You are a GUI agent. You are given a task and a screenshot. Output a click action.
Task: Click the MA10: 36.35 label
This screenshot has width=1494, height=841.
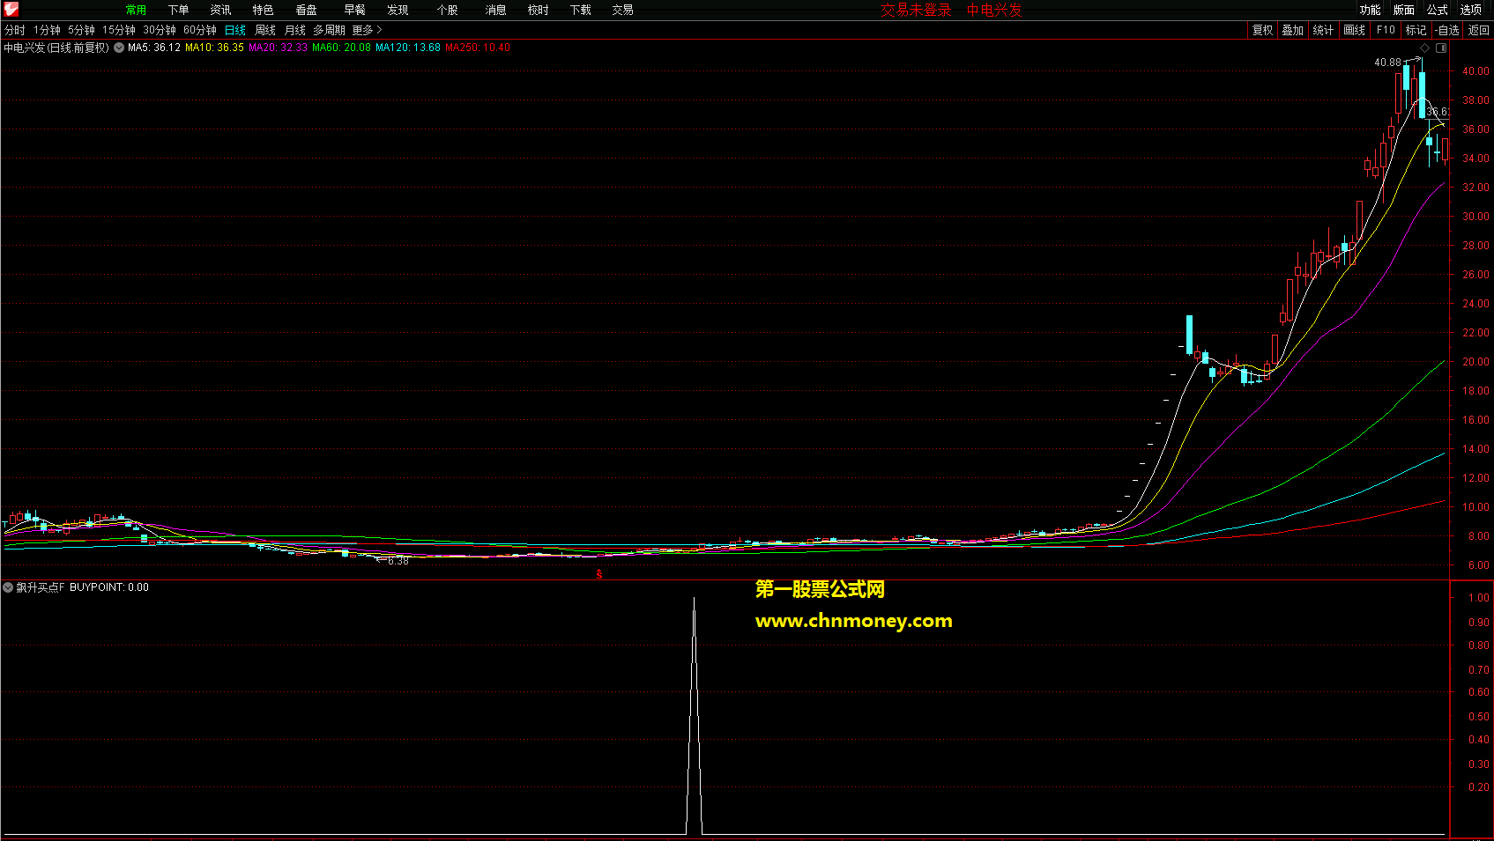click(214, 48)
